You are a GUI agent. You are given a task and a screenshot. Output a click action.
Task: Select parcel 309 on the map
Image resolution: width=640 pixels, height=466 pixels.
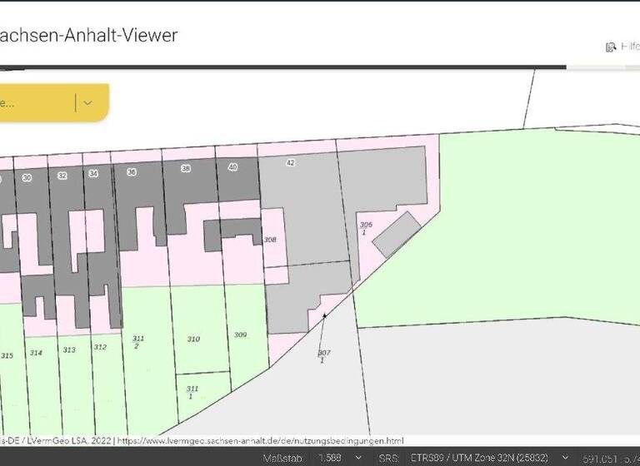point(240,335)
